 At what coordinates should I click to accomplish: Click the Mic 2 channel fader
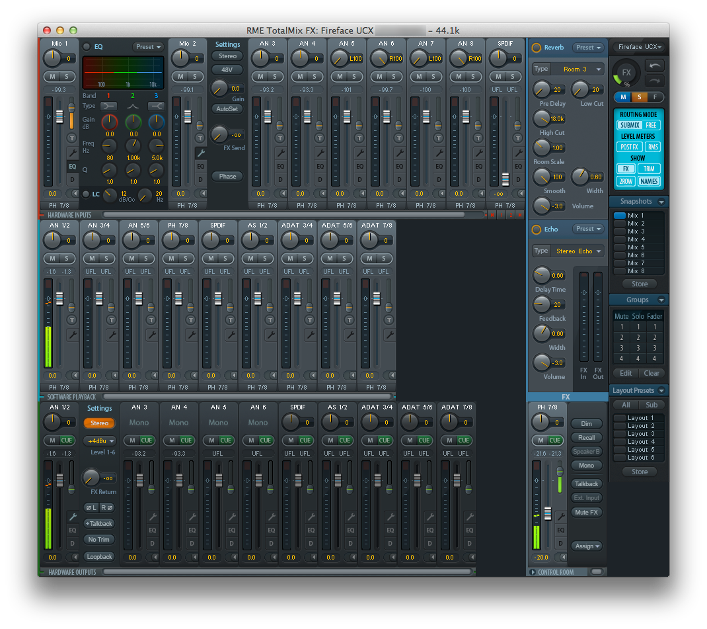pyautogui.click(x=188, y=116)
